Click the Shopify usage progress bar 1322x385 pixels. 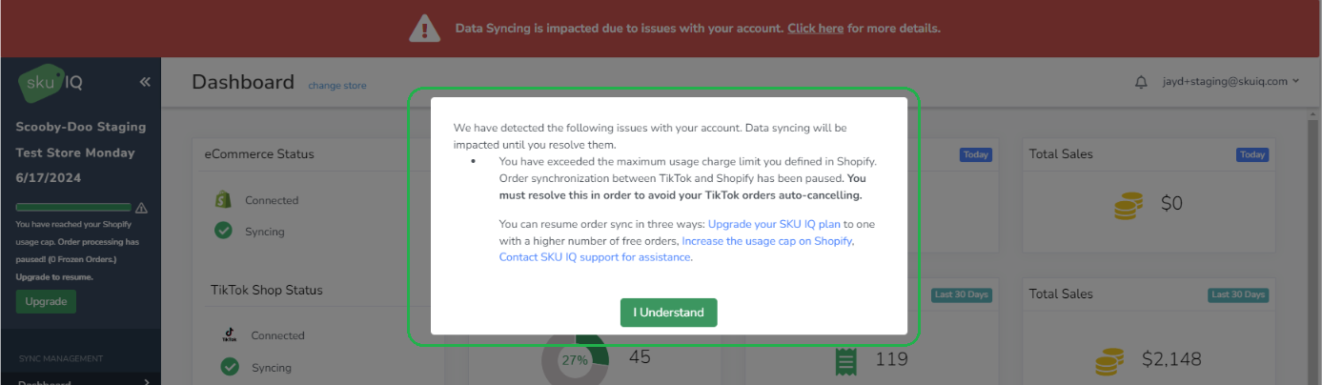tap(73, 207)
